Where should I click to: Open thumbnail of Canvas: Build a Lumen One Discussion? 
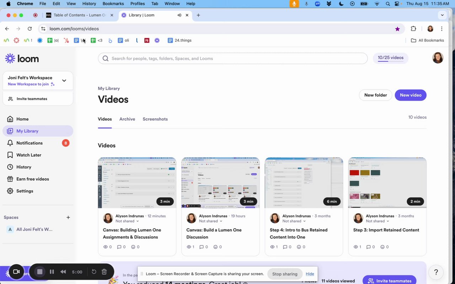[220, 183]
